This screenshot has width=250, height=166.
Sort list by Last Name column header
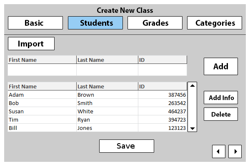(107, 86)
